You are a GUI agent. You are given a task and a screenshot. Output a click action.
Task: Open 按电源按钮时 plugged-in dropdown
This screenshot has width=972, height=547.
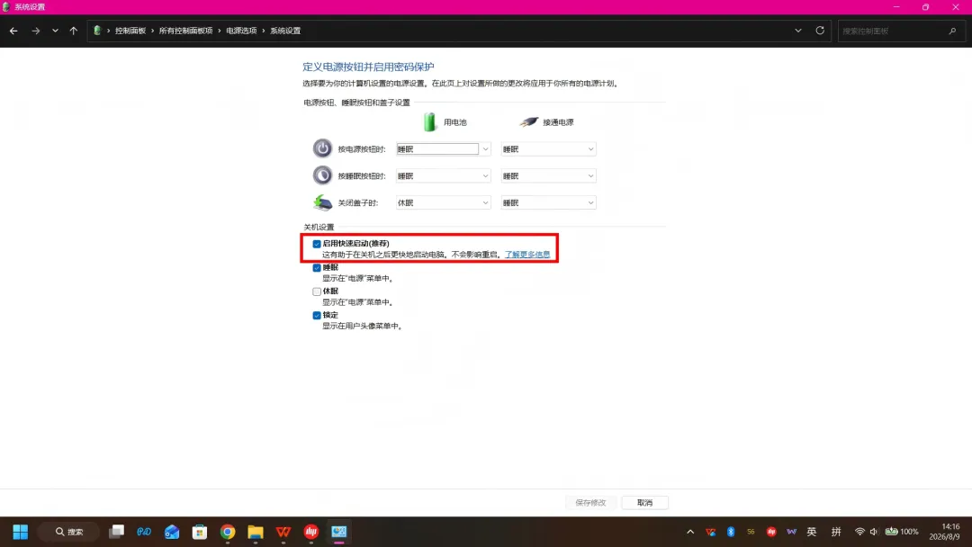coord(549,148)
